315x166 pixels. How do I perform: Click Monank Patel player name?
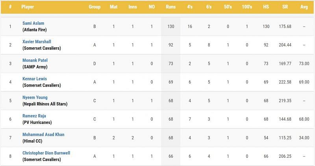click(35, 60)
